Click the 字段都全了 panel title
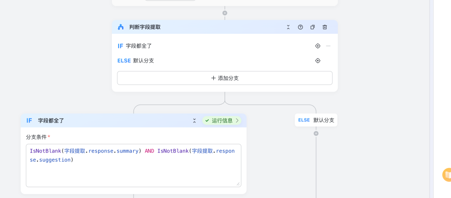 tap(51, 120)
